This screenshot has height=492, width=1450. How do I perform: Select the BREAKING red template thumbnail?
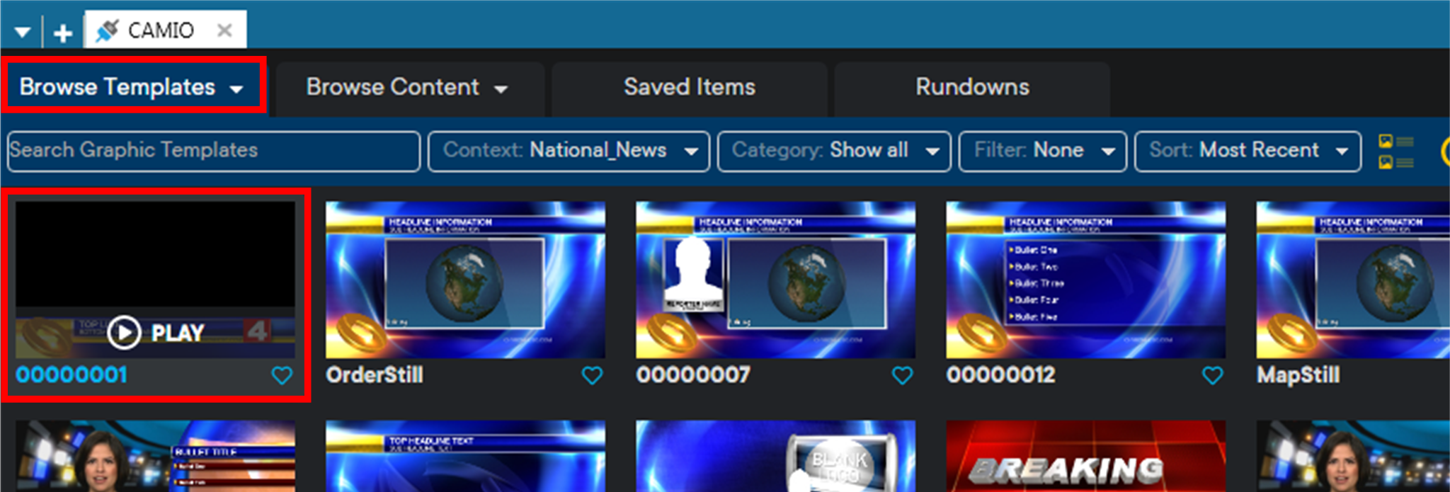[x=1085, y=456]
